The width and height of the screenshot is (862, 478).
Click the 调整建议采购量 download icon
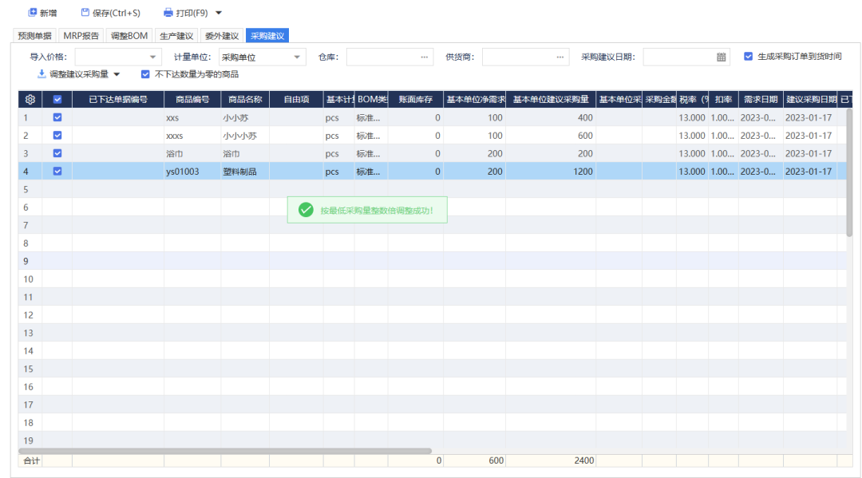click(42, 74)
